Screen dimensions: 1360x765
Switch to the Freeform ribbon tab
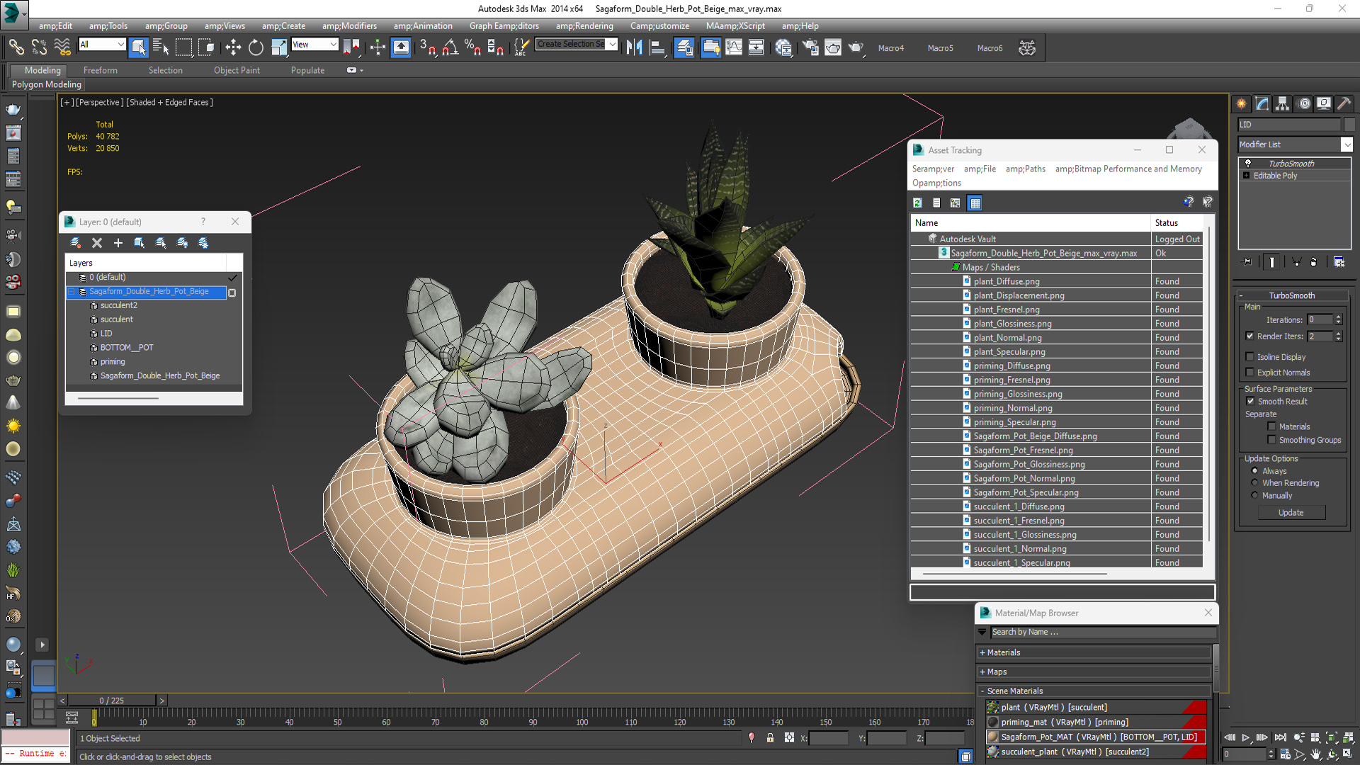(x=100, y=70)
